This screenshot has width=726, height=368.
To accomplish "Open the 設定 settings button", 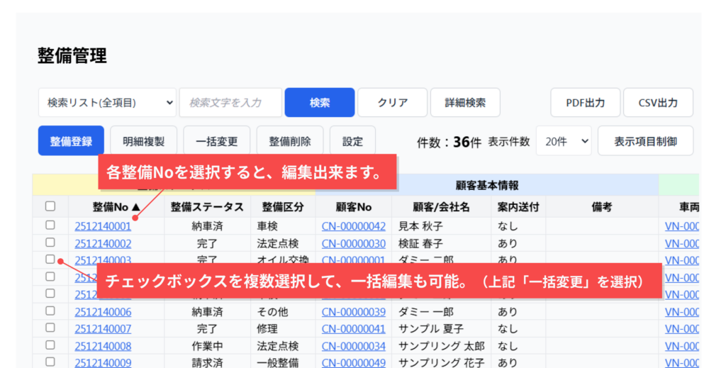I will 352,141.
